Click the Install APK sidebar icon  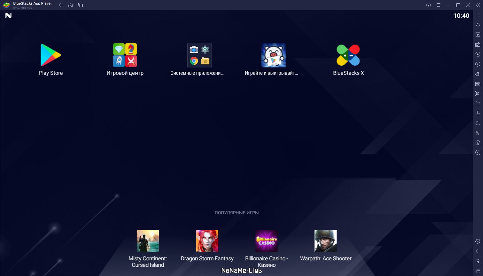(478, 84)
